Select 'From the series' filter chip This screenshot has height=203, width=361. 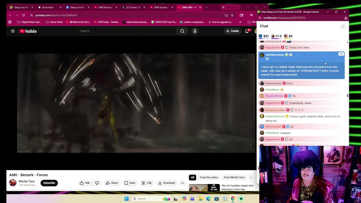209,177
